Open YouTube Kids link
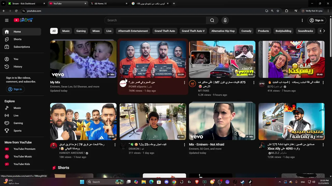 [x=22, y=164]
